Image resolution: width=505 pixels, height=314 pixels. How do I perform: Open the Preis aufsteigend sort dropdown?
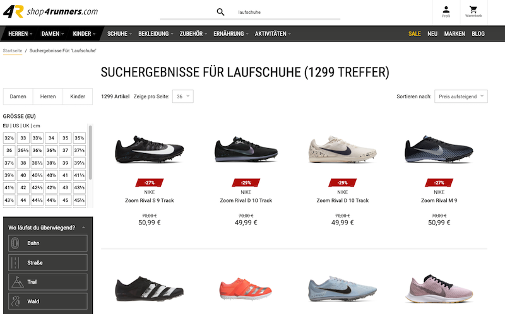click(461, 96)
